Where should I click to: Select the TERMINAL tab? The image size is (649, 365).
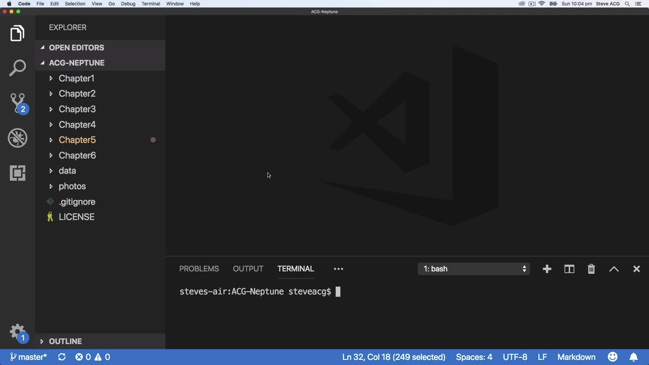pyautogui.click(x=296, y=269)
